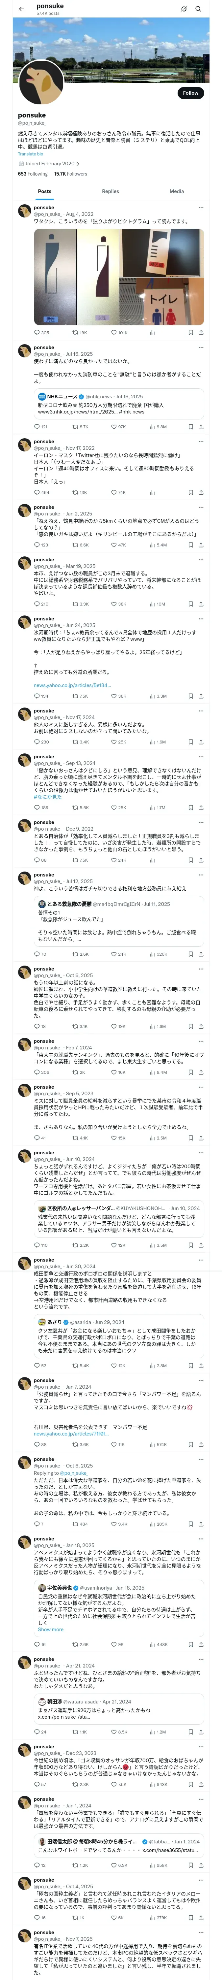This screenshot has height=1980, width=222.
Task: Open the 15.7K Followers list
Action: (x=70, y=174)
